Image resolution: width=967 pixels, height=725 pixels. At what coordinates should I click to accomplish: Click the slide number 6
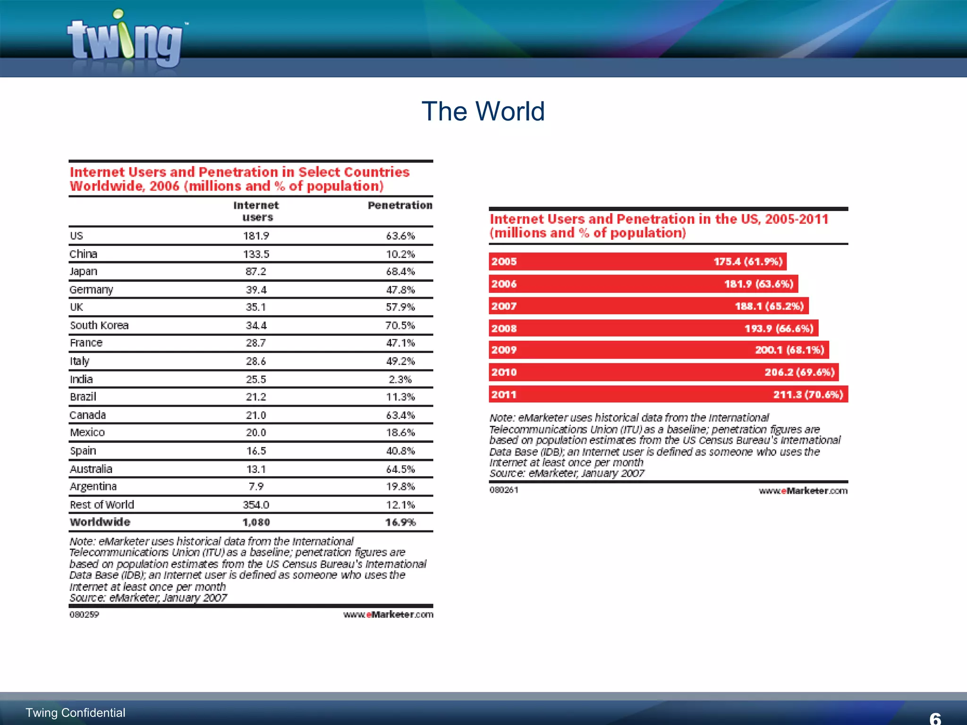(935, 718)
